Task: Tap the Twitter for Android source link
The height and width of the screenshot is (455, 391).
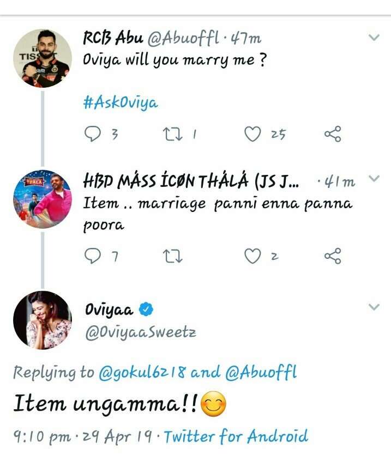Action: 236,436
